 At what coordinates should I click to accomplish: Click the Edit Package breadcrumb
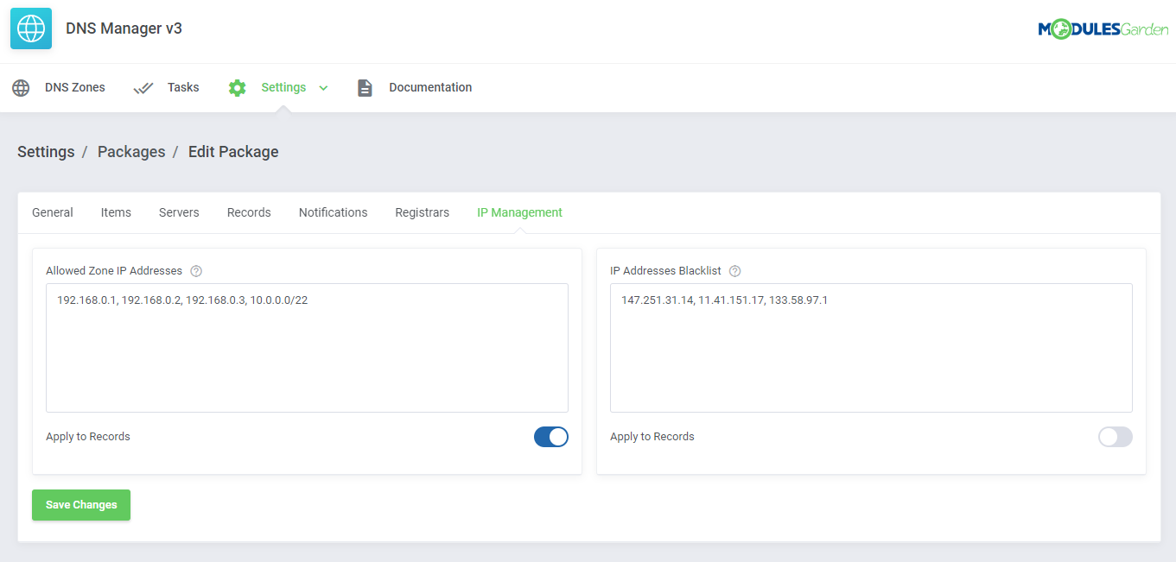click(x=233, y=152)
